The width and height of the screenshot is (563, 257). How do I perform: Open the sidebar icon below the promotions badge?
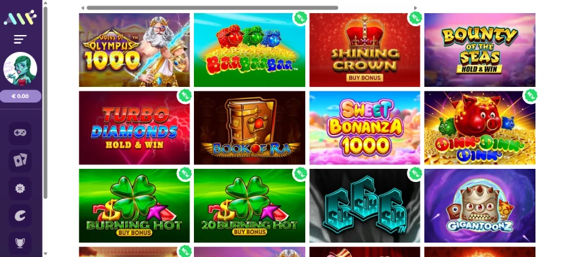pyautogui.click(x=20, y=216)
